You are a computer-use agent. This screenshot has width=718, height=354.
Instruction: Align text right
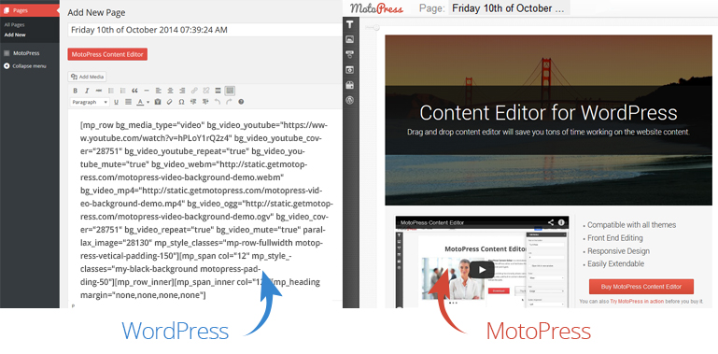[x=182, y=91]
